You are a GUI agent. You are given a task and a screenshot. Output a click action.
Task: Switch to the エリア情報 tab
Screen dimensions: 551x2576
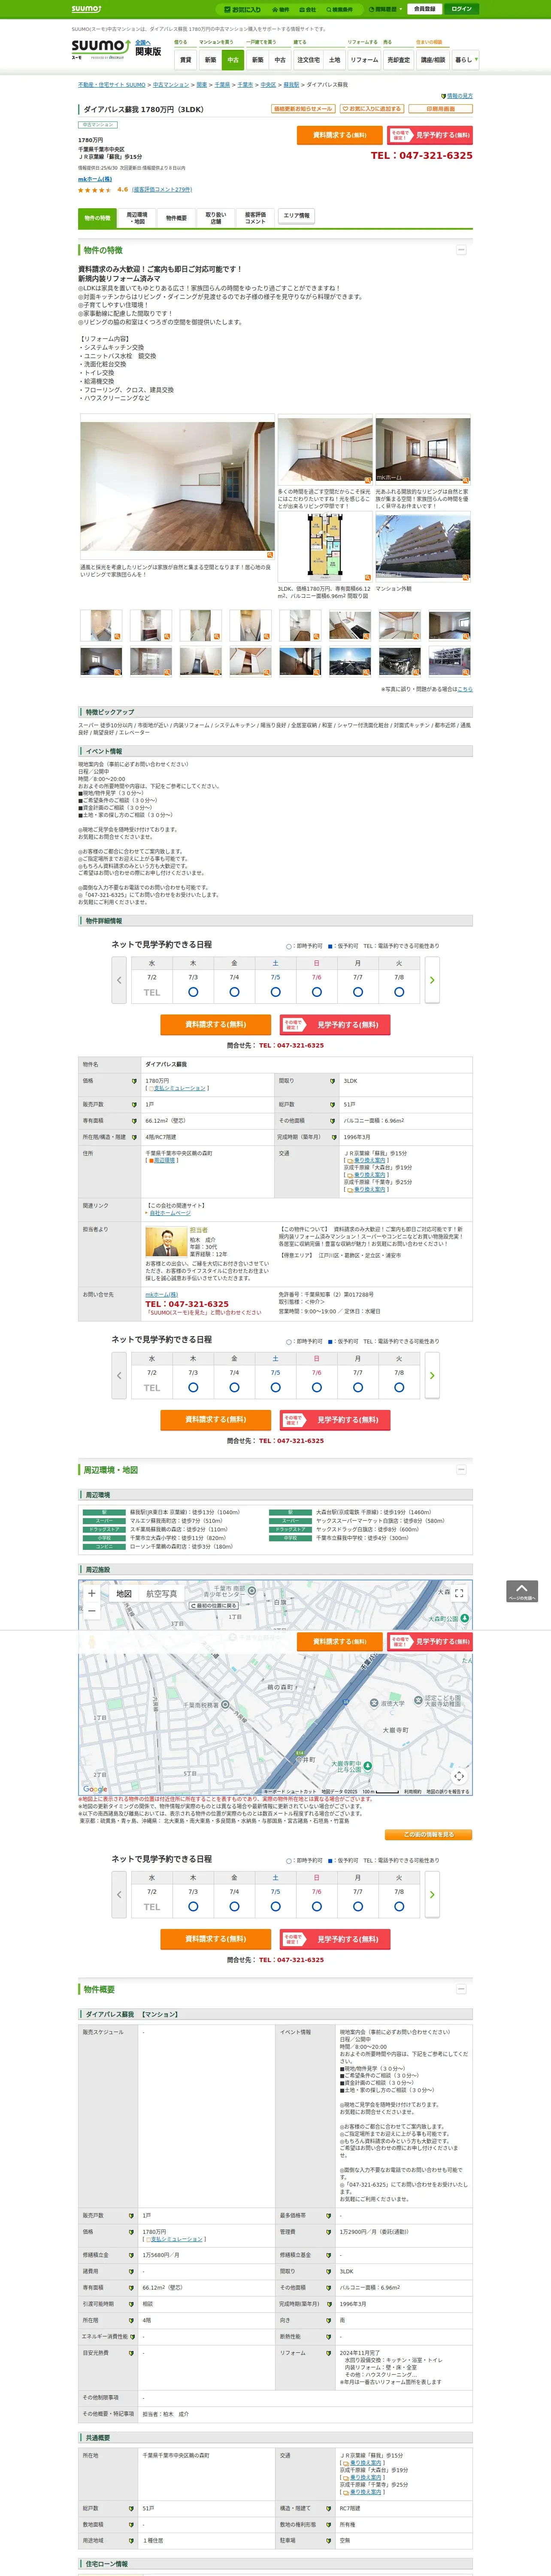point(296,216)
